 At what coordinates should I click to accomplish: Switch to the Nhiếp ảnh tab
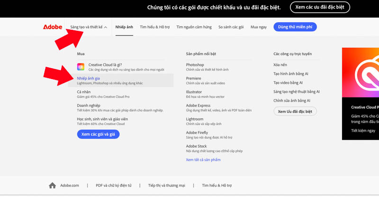coord(124,27)
